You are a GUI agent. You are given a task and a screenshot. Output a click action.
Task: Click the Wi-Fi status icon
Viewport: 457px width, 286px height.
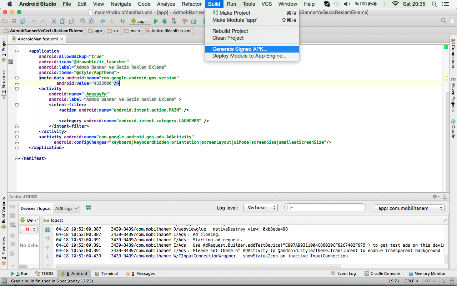click(395, 4)
